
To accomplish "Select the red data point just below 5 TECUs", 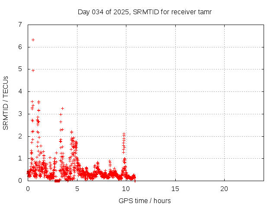I will tap(33, 70).
